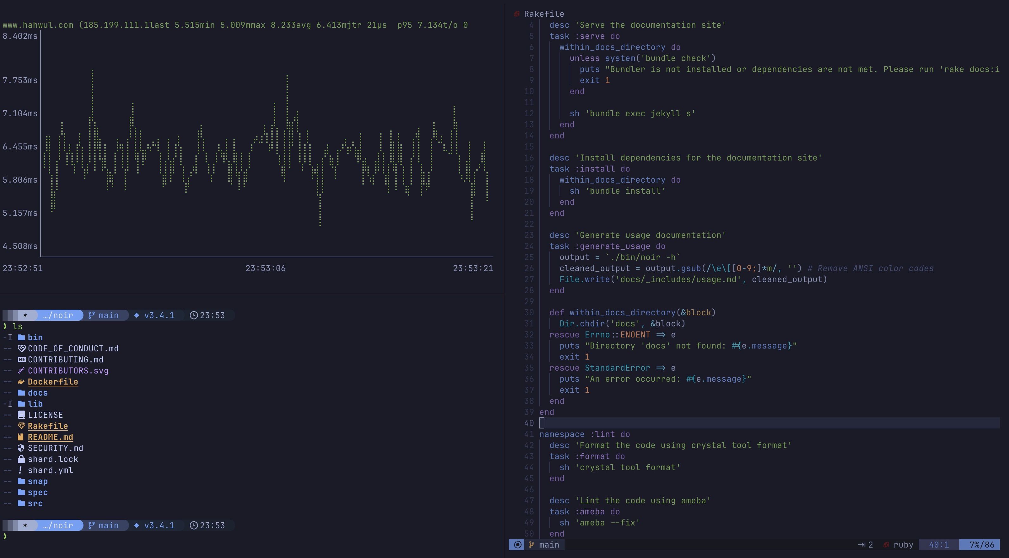Click cursor position 40:1 in statusline
The image size is (1009, 558).
(x=939, y=545)
